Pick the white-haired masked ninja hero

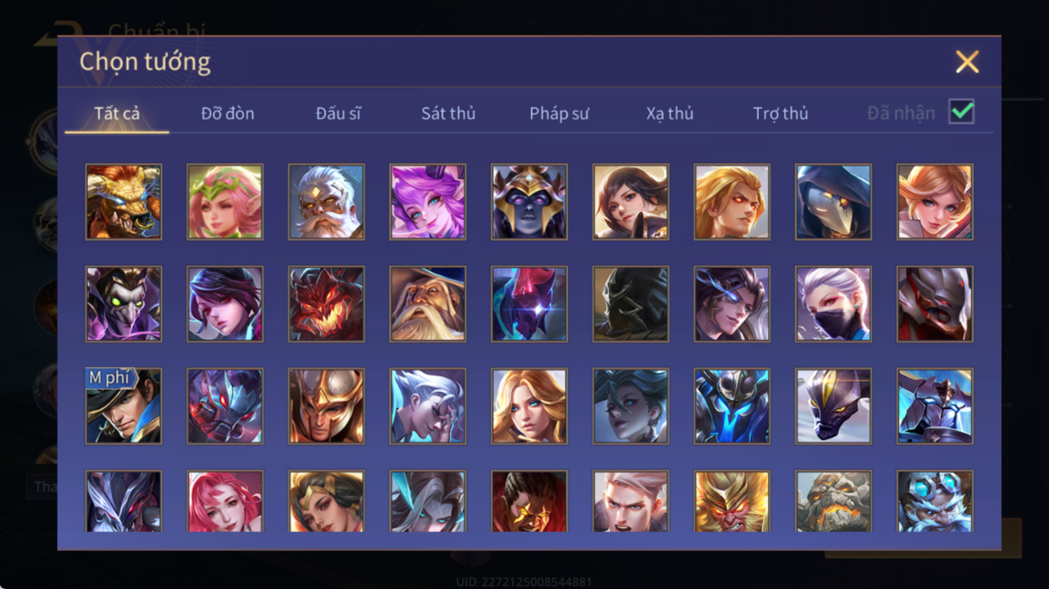[x=834, y=304]
